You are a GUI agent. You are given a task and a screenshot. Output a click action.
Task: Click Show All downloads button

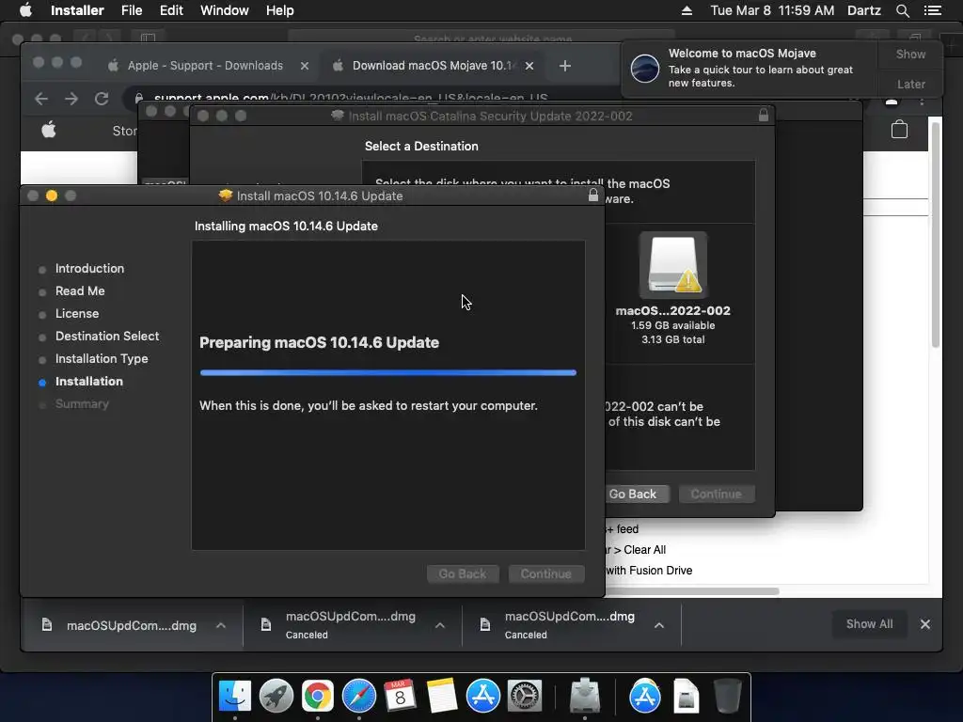tap(869, 624)
